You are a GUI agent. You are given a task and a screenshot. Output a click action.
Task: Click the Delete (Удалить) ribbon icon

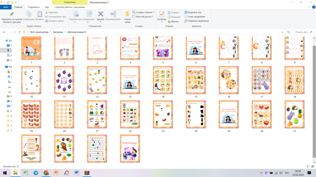101,14
